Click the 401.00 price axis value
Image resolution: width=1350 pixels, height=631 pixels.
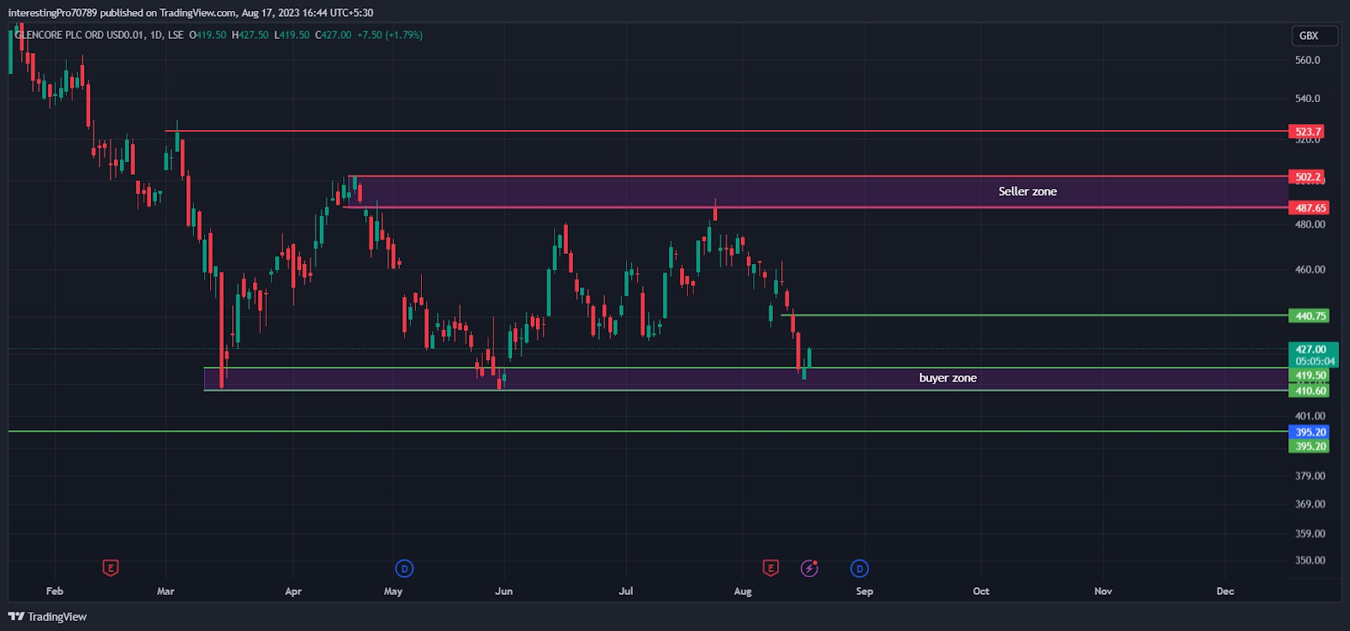click(x=1310, y=416)
